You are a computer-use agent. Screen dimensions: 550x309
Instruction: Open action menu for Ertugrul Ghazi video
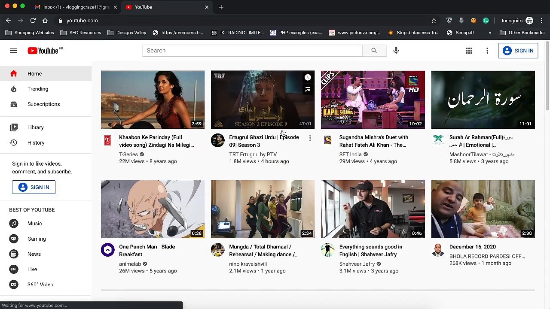[x=310, y=138]
